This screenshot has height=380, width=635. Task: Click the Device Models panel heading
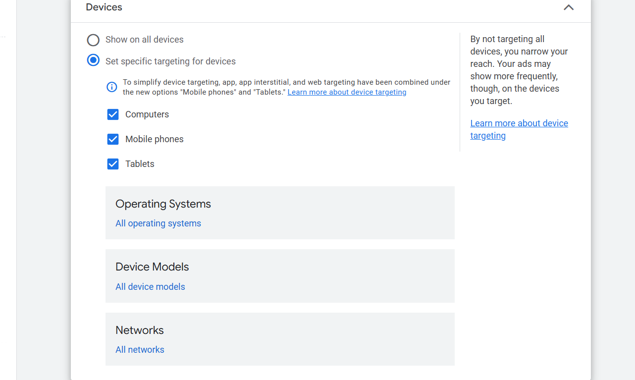152,267
